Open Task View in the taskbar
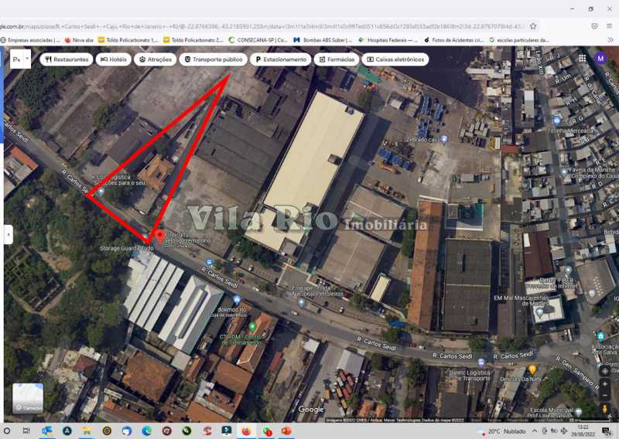 (x=26, y=430)
